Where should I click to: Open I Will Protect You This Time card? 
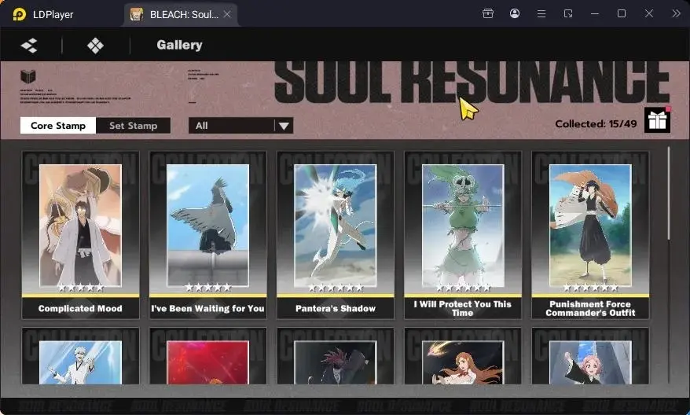pyautogui.click(x=463, y=235)
